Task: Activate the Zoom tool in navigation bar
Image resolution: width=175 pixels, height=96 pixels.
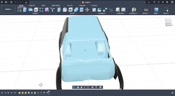Action: click(85, 87)
